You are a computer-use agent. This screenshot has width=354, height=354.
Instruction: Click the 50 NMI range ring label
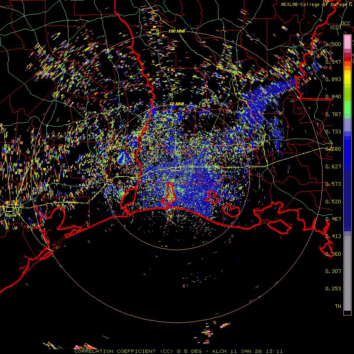[177, 104]
